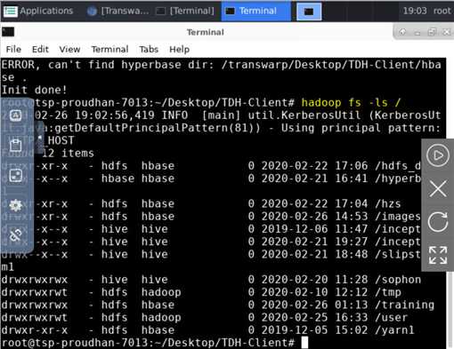
Task: Click the play button on right overlay
Action: 438,155
